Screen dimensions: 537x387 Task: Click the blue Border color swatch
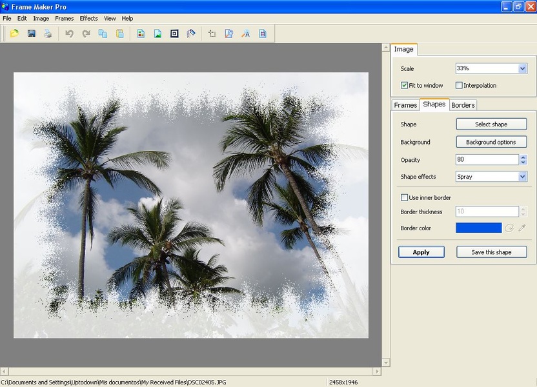(x=478, y=228)
